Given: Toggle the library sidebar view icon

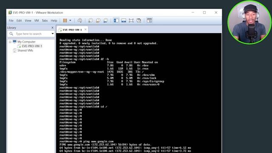Looking at the screenshot, I should [116, 20].
